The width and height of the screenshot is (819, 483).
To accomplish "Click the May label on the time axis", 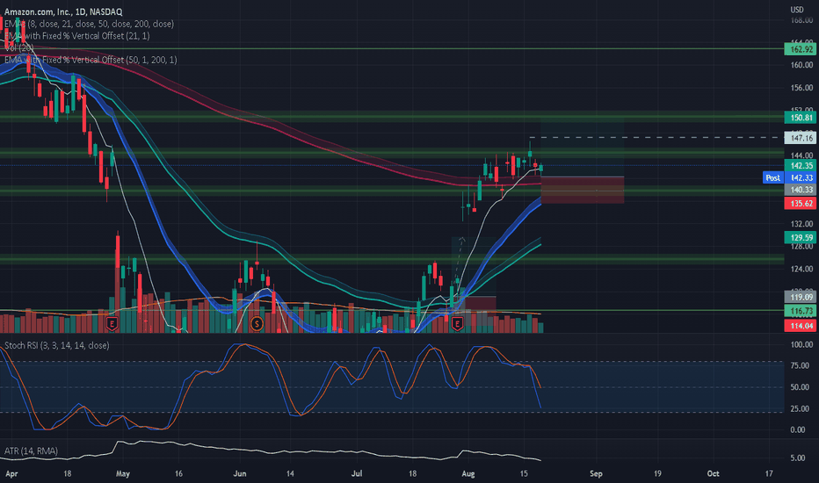I will click(123, 473).
